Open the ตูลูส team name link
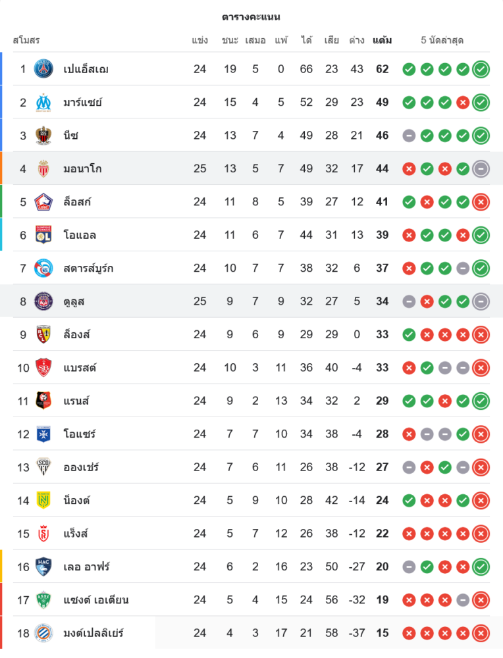This screenshot has width=503, height=658. (74, 301)
